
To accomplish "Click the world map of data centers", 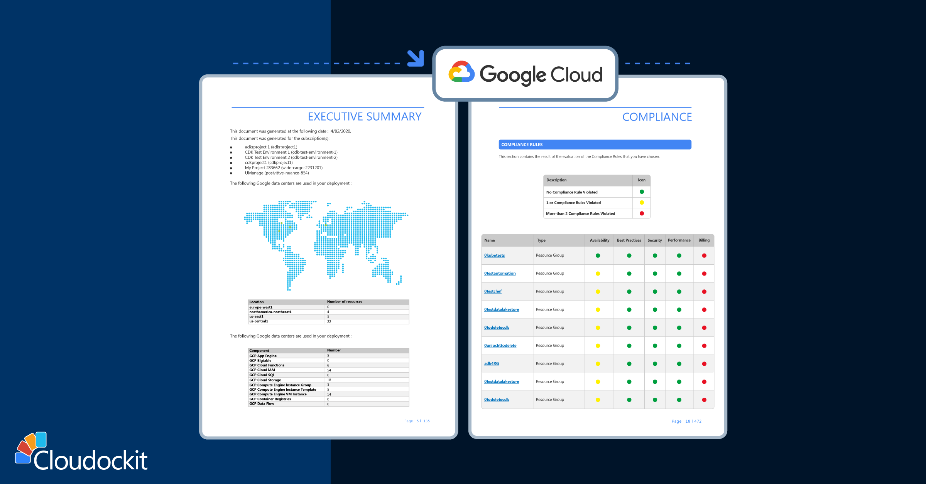I will (326, 245).
